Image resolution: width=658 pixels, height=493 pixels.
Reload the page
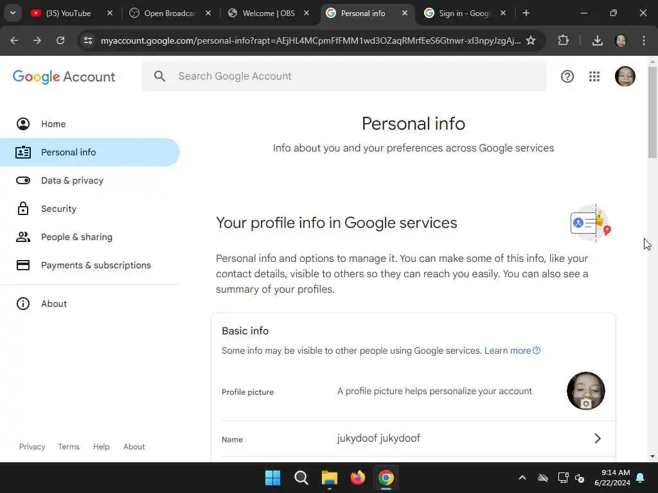(60, 40)
